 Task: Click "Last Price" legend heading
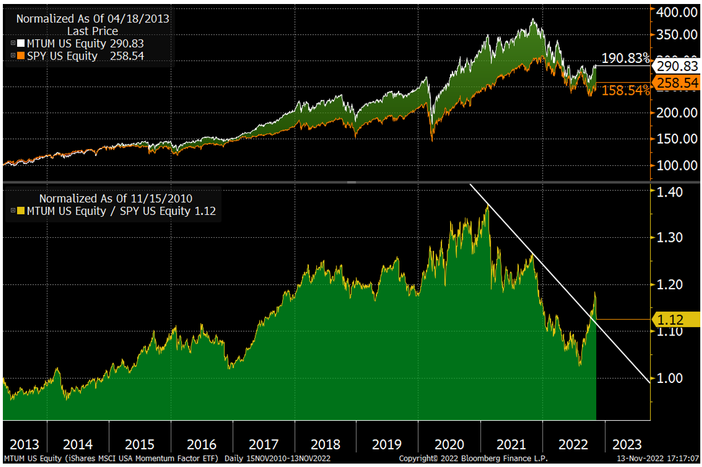[x=93, y=31]
